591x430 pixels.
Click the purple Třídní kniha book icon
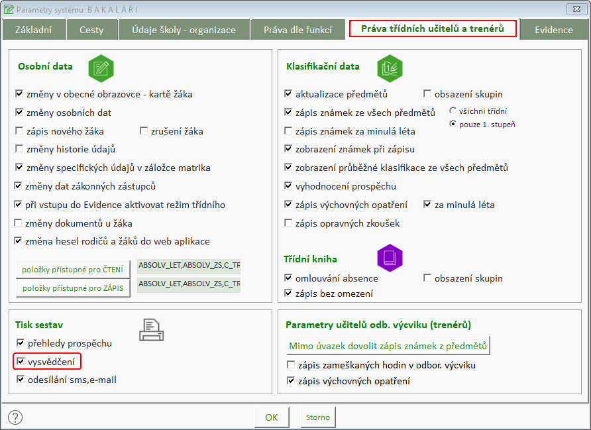pos(390,258)
